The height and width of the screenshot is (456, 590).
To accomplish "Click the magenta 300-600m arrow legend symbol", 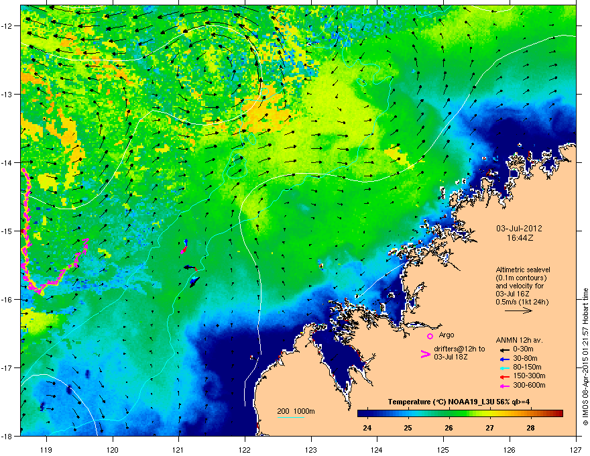I will (x=505, y=386).
